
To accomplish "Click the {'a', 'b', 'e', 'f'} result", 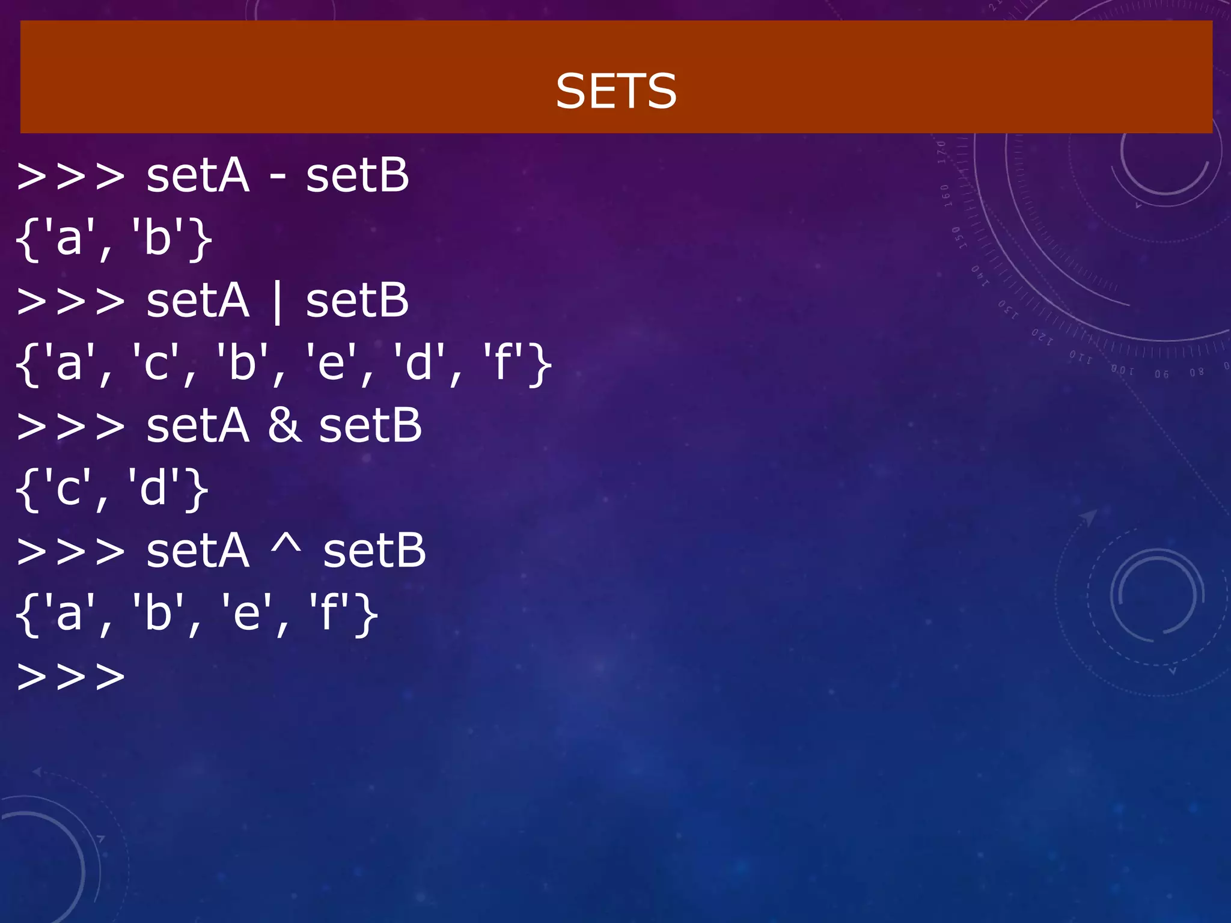I will tap(197, 613).
